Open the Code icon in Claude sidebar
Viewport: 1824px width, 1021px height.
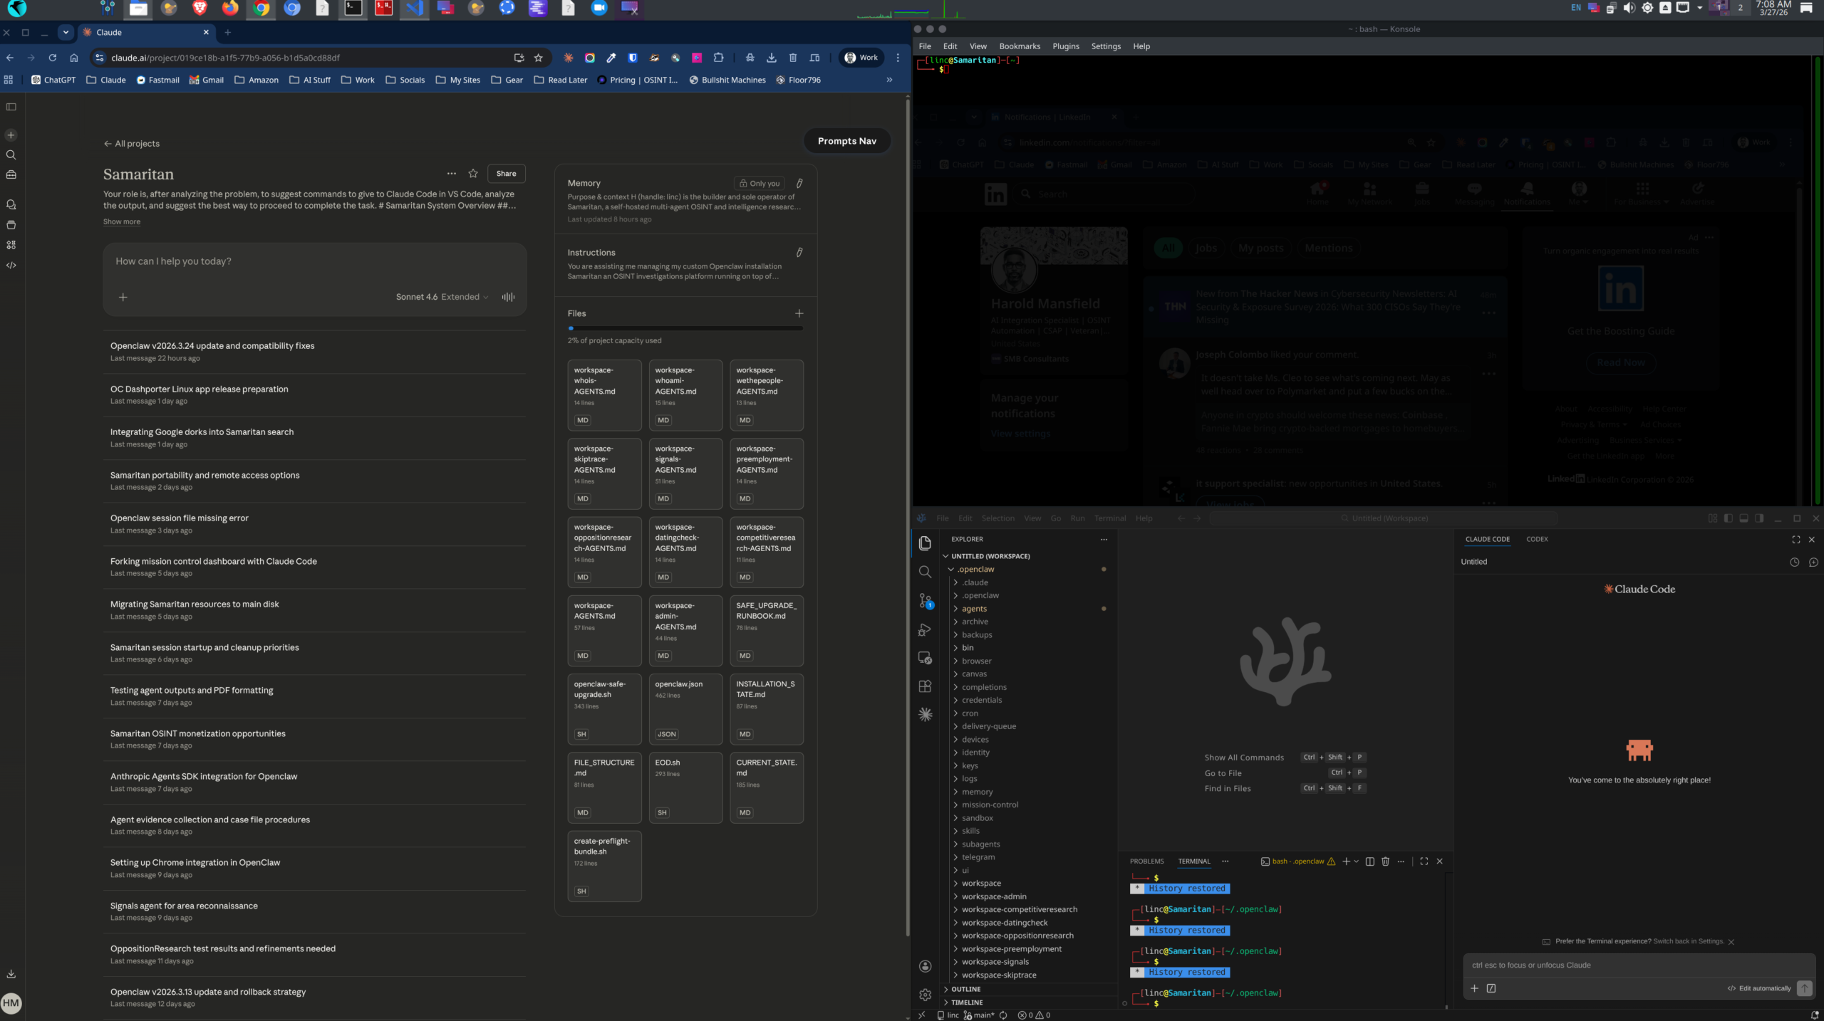11,265
